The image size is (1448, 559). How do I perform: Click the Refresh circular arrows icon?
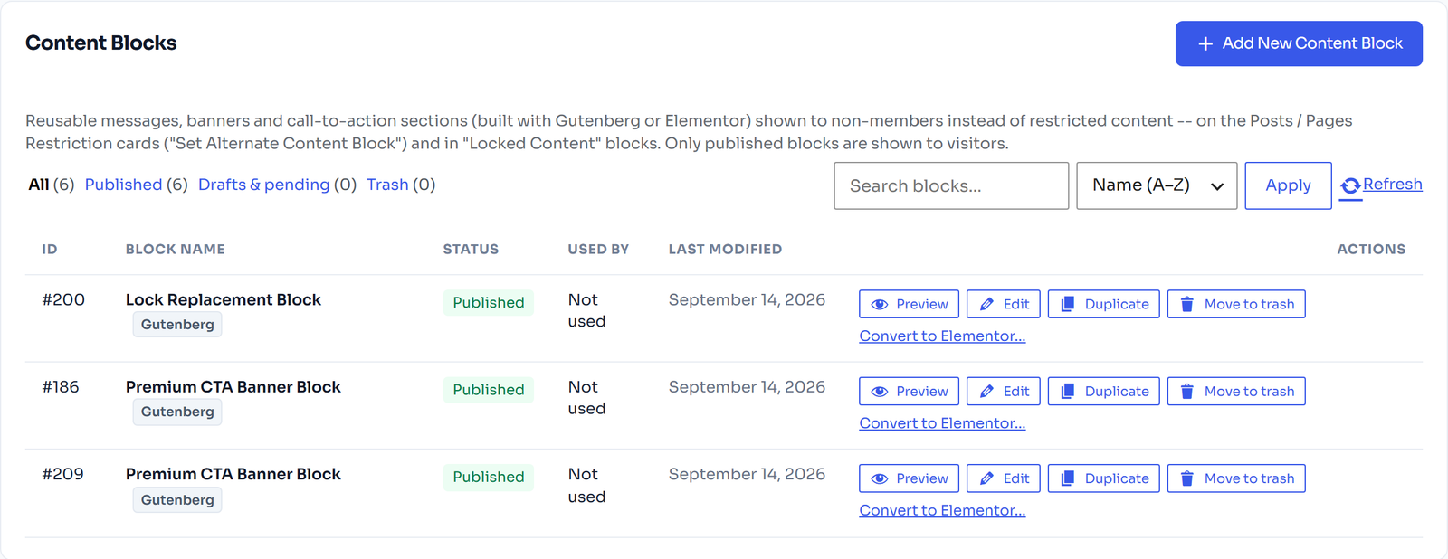pyautogui.click(x=1350, y=185)
